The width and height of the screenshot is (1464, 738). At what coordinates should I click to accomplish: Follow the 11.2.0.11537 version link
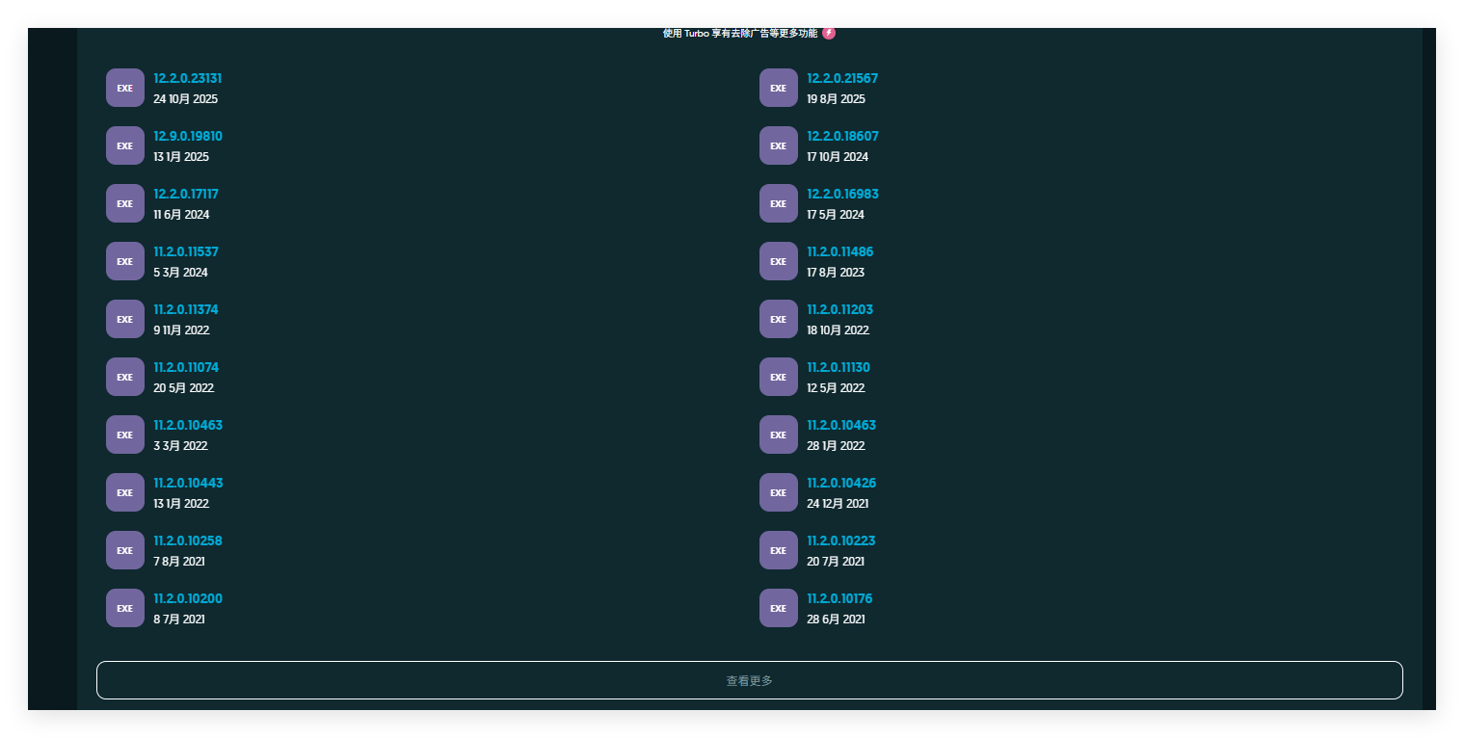point(186,251)
